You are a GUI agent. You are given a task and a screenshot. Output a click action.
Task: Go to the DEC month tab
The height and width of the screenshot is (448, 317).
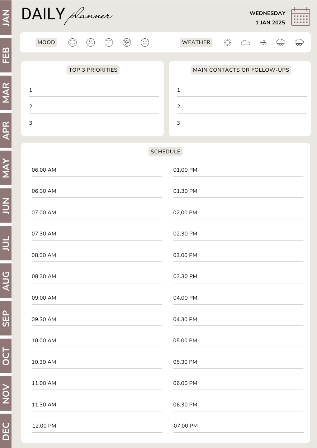pos(6,431)
